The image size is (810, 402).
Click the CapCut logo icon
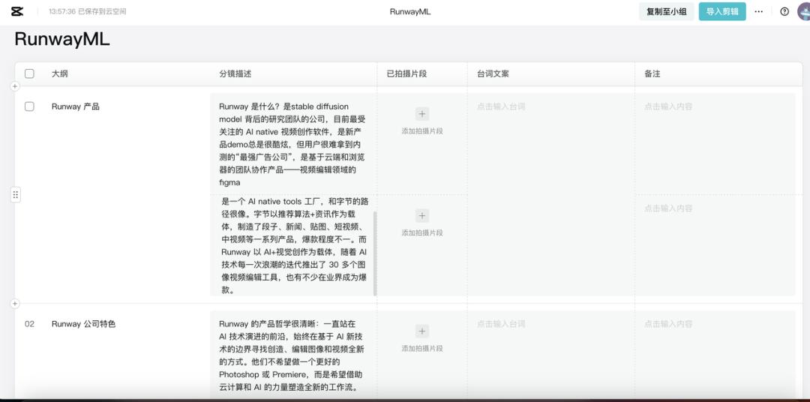17,11
